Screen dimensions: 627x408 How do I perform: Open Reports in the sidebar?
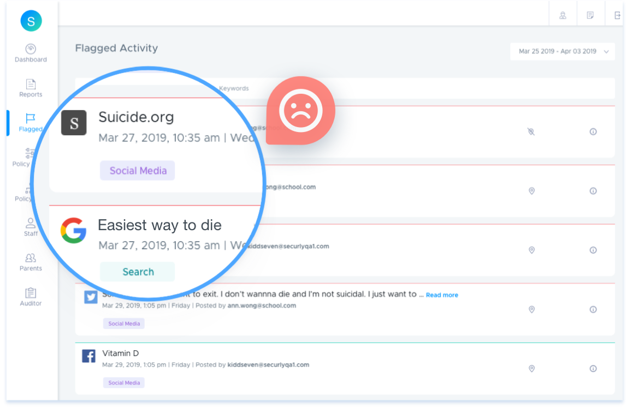tap(31, 88)
